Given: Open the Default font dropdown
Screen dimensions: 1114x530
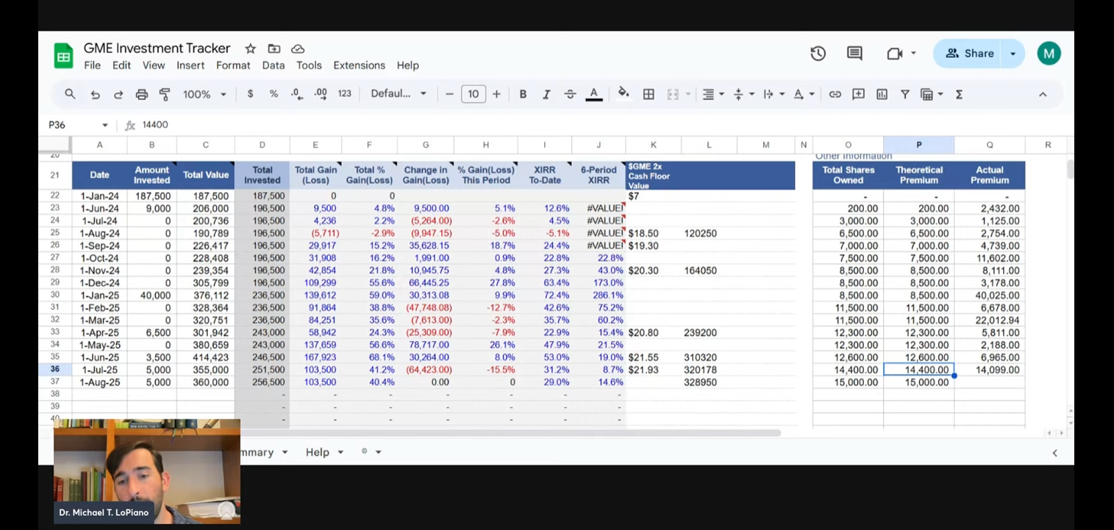Looking at the screenshot, I should [399, 94].
